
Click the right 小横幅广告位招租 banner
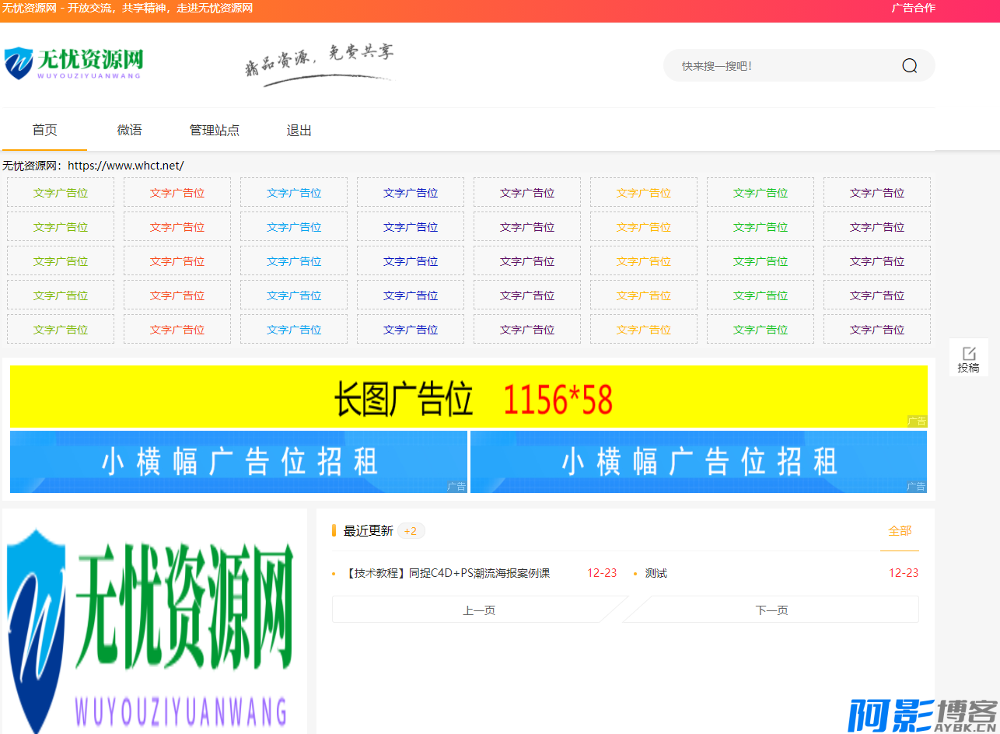pyautogui.click(x=698, y=462)
